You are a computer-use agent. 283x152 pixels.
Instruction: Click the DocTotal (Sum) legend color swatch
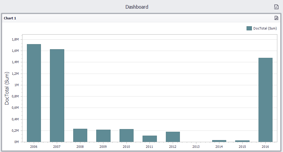coord(249,28)
